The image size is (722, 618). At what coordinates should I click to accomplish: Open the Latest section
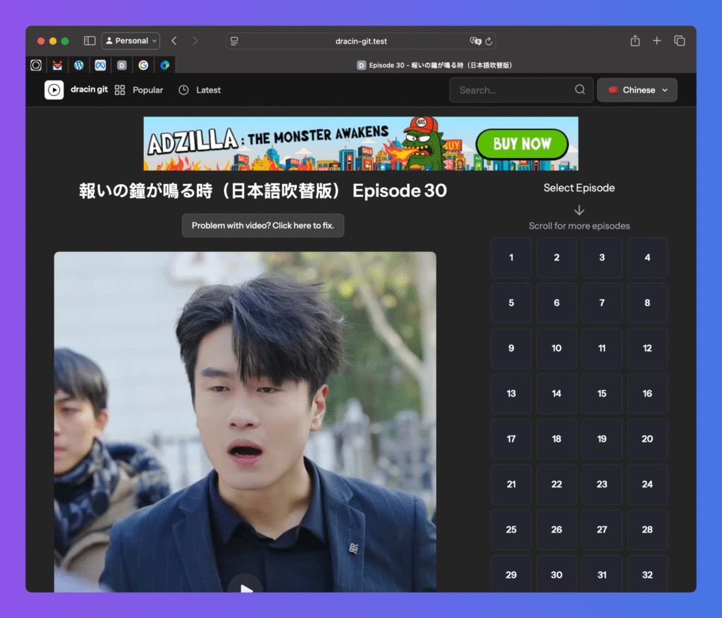tap(200, 90)
